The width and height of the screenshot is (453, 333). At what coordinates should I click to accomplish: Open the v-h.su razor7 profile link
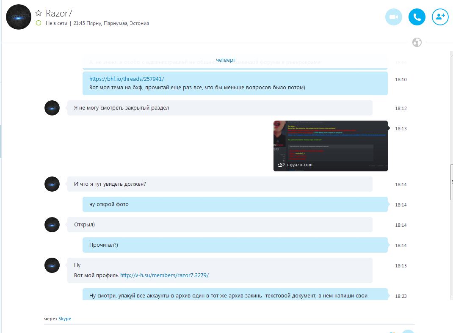(x=164, y=275)
